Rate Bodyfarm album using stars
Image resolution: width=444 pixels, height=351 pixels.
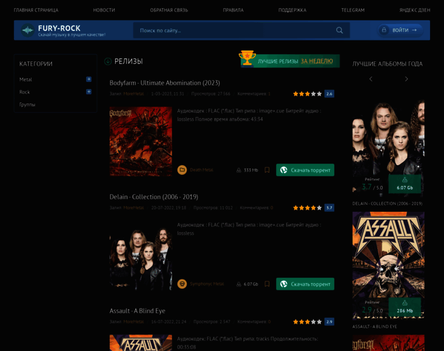coord(307,94)
